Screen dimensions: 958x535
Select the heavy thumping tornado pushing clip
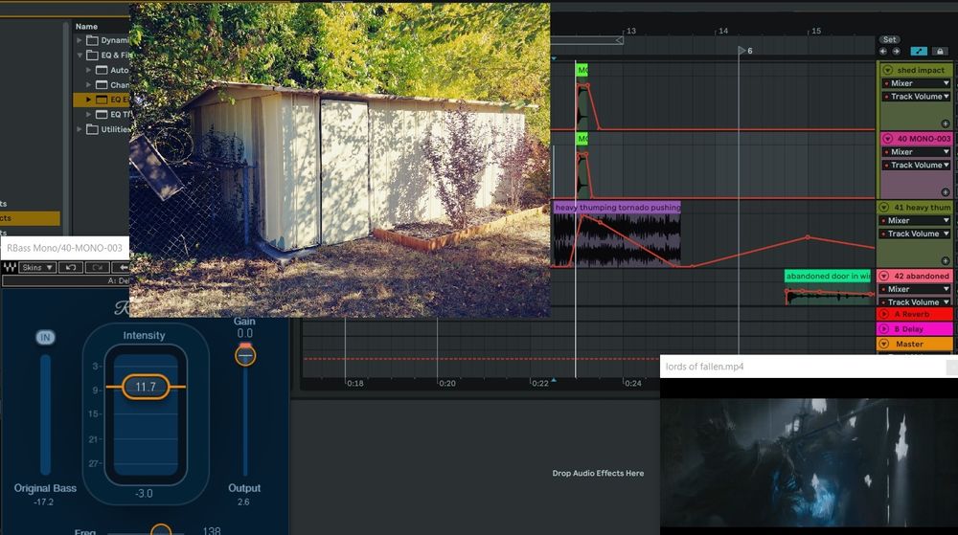pos(617,208)
